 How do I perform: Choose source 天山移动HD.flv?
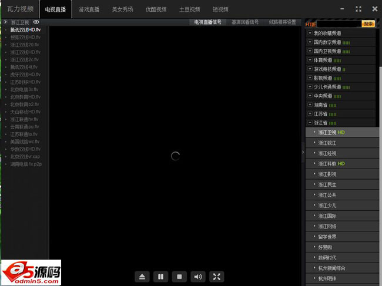[x=25, y=112]
